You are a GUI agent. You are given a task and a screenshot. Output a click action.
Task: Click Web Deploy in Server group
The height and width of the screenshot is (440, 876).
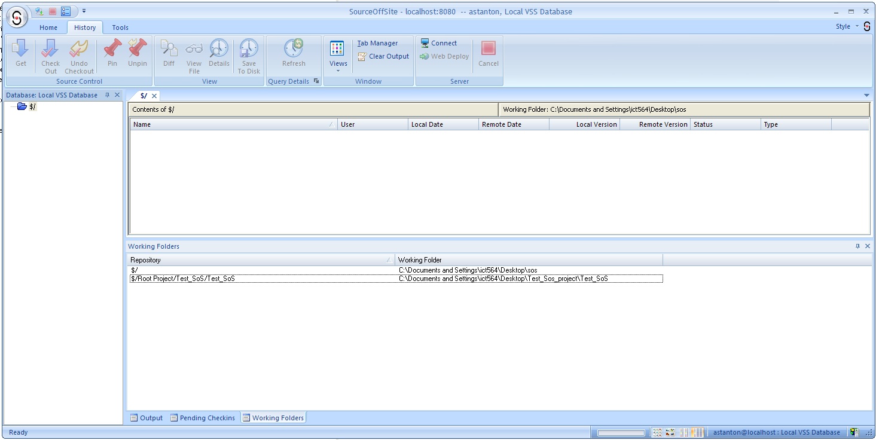click(444, 56)
